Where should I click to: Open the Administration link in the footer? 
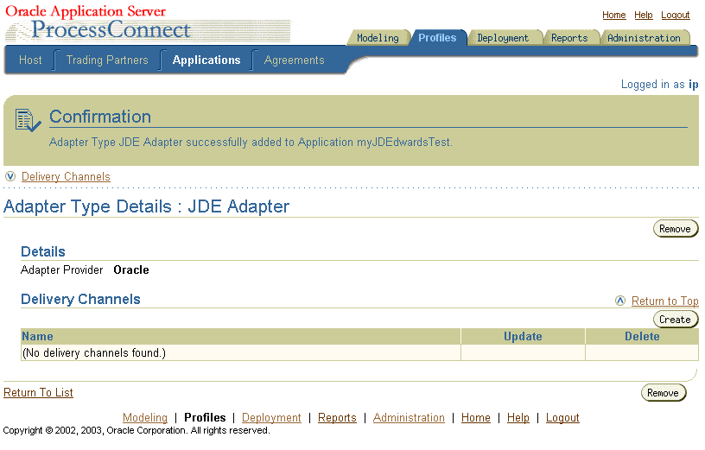pos(409,418)
